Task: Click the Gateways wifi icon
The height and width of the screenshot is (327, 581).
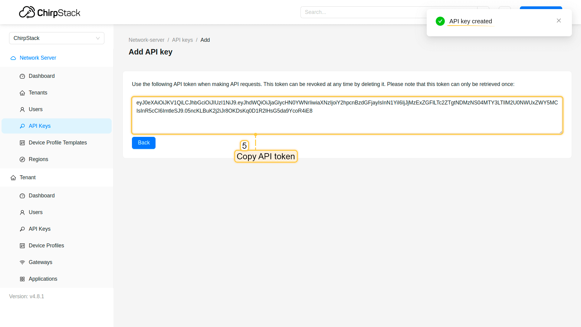Action: (x=22, y=263)
